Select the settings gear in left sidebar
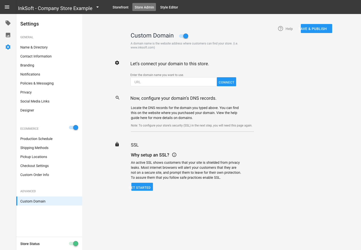This screenshot has height=250, width=361. (8, 47)
